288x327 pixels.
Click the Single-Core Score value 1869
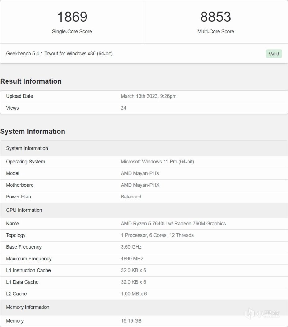[x=72, y=17]
